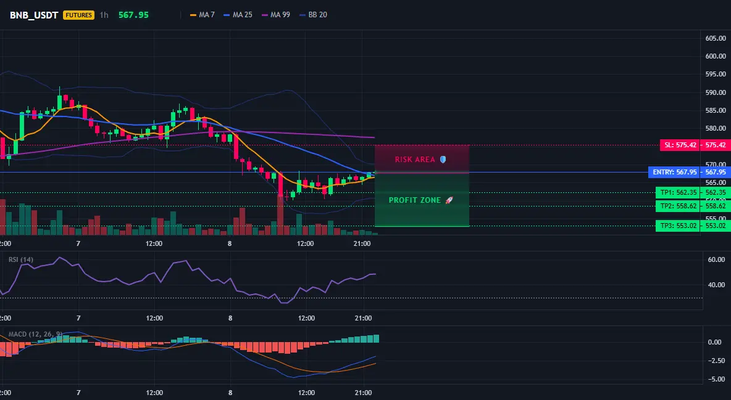Screen dimensions: 731x400
Task: Click the RSI (14) indicator label
Action: click(x=21, y=259)
